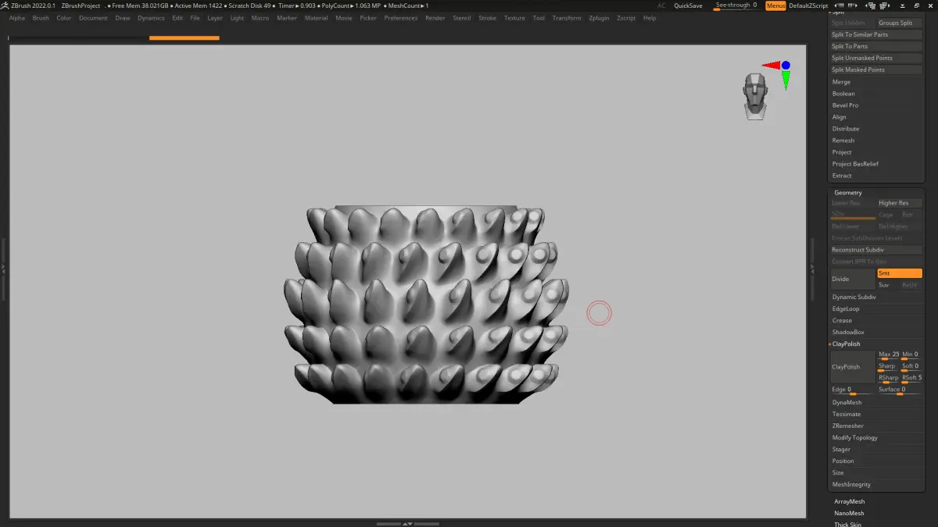
Task: Expand the DynaMesh subsection
Action: click(847, 402)
